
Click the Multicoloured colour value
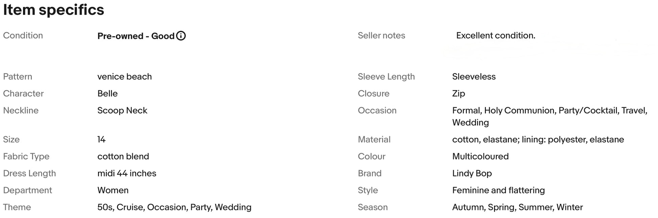click(480, 156)
